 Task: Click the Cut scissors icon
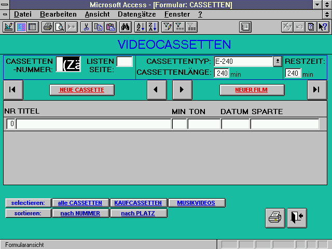point(86,26)
